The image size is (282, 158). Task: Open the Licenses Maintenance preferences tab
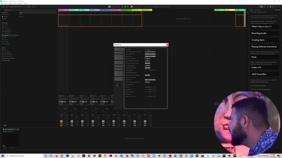tap(119, 79)
